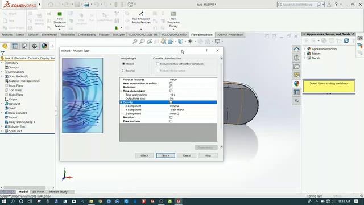Image resolution: width=364 pixels, height=205 pixels.
Task: Switch to the Sheet Metal ribbon tab
Action: (49, 35)
